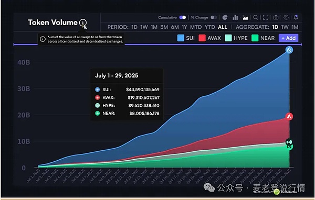Image resolution: width=315 pixels, height=200 pixels.
Task: Set period to 6M
Action: (x=175, y=27)
